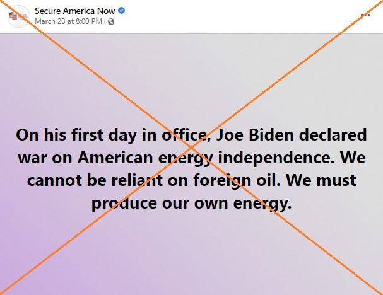Click the word "American" in the post text
Image resolution: width=383 pixels, height=295 pixels.
coord(115,158)
